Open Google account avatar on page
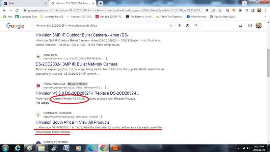270x152 pixels. (x=259, y=26)
